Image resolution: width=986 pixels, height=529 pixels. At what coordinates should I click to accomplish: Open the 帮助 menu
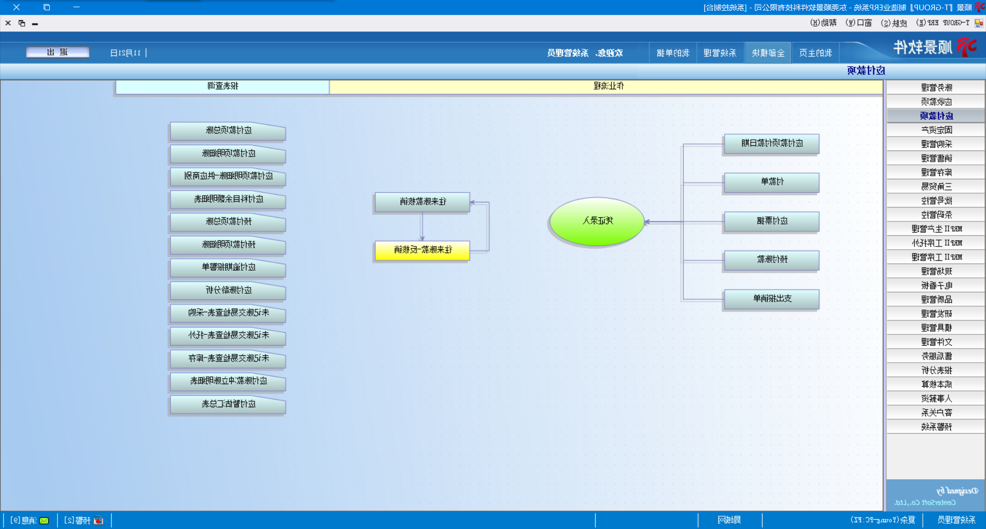(823, 23)
